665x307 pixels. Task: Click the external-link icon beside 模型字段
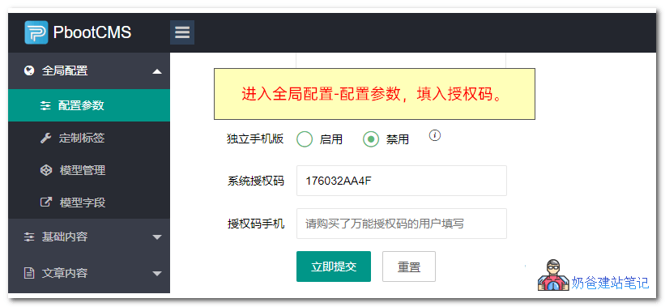[46, 203]
